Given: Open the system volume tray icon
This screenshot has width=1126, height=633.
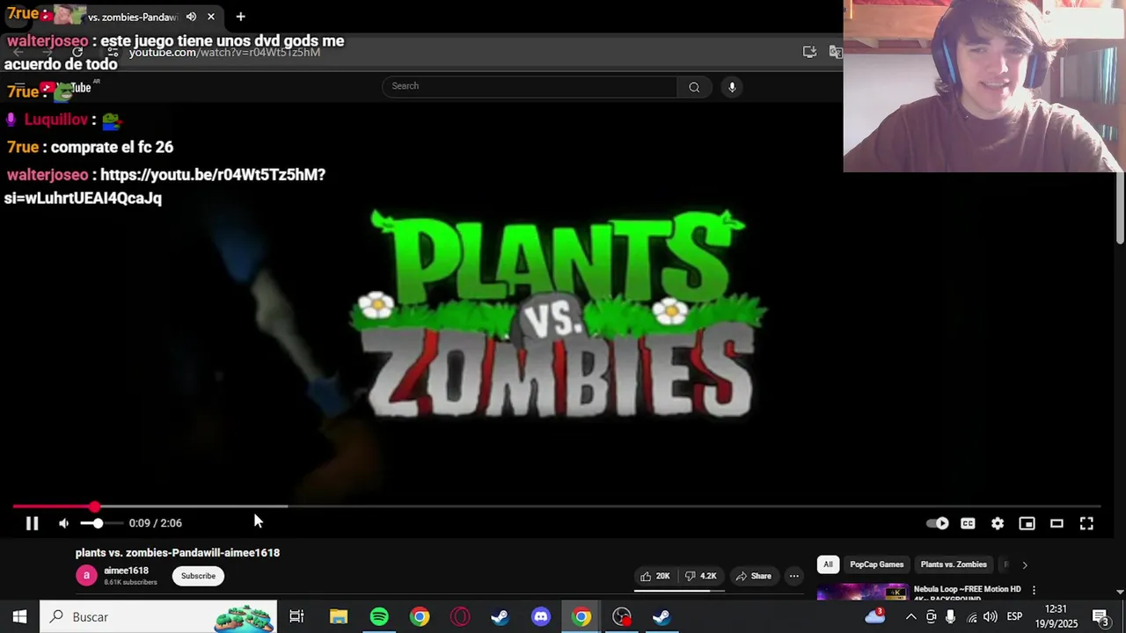Looking at the screenshot, I should pos(991,617).
